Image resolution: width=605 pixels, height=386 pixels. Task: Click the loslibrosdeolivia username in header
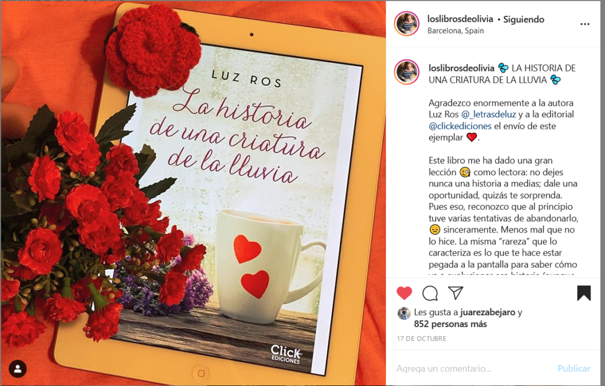point(460,19)
